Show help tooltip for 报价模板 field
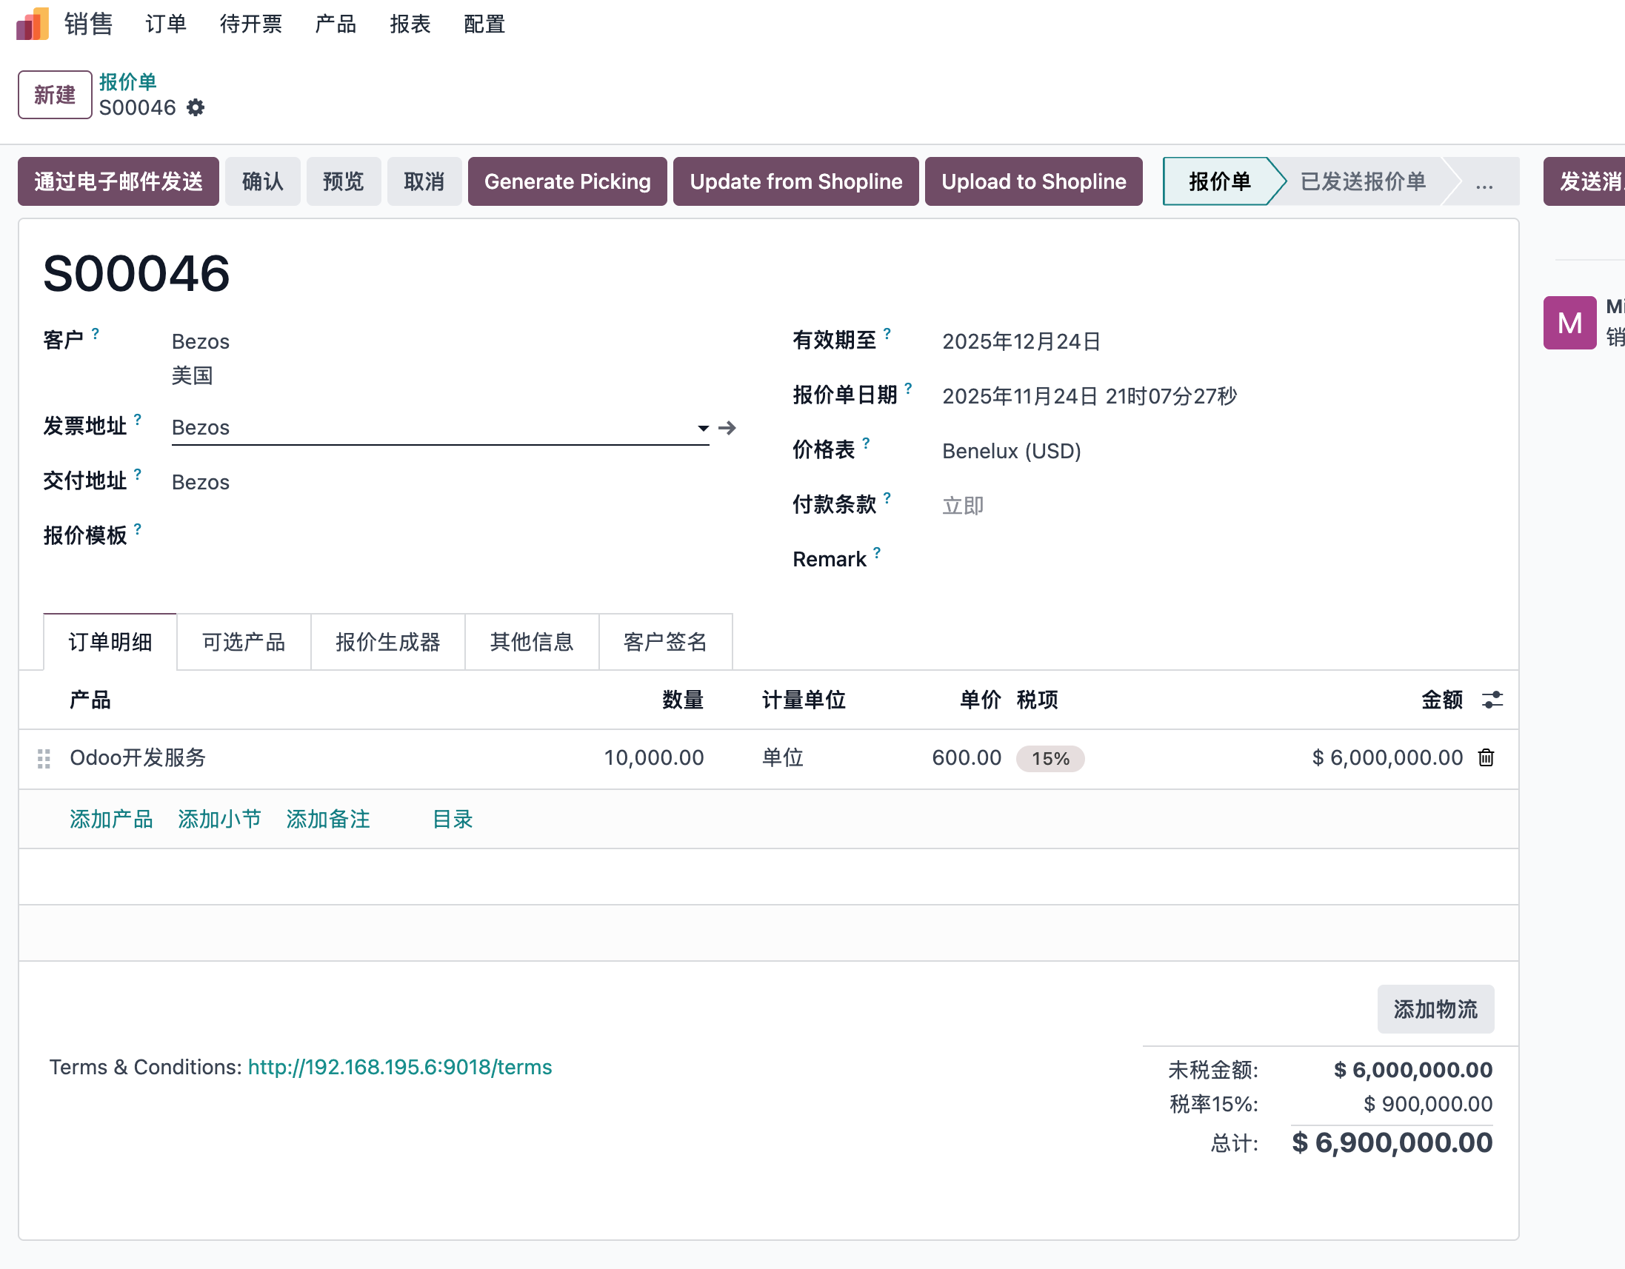Image resolution: width=1625 pixels, height=1269 pixels. [138, 529]
